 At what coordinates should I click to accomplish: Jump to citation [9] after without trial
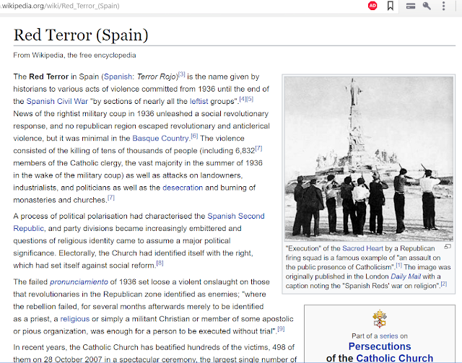click(281, 329)
